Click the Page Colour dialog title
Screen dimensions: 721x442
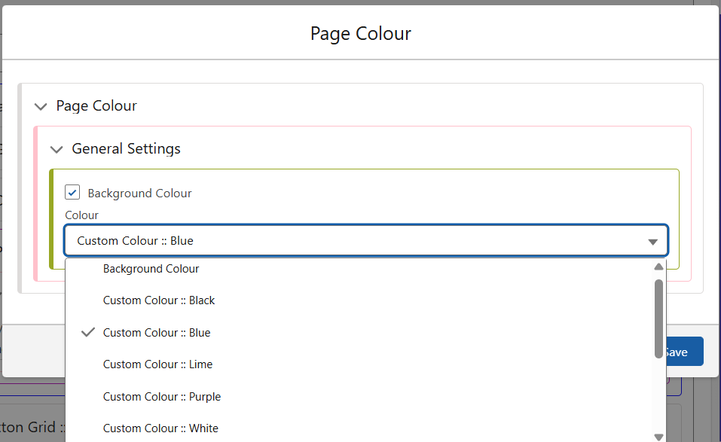point(361,34)
